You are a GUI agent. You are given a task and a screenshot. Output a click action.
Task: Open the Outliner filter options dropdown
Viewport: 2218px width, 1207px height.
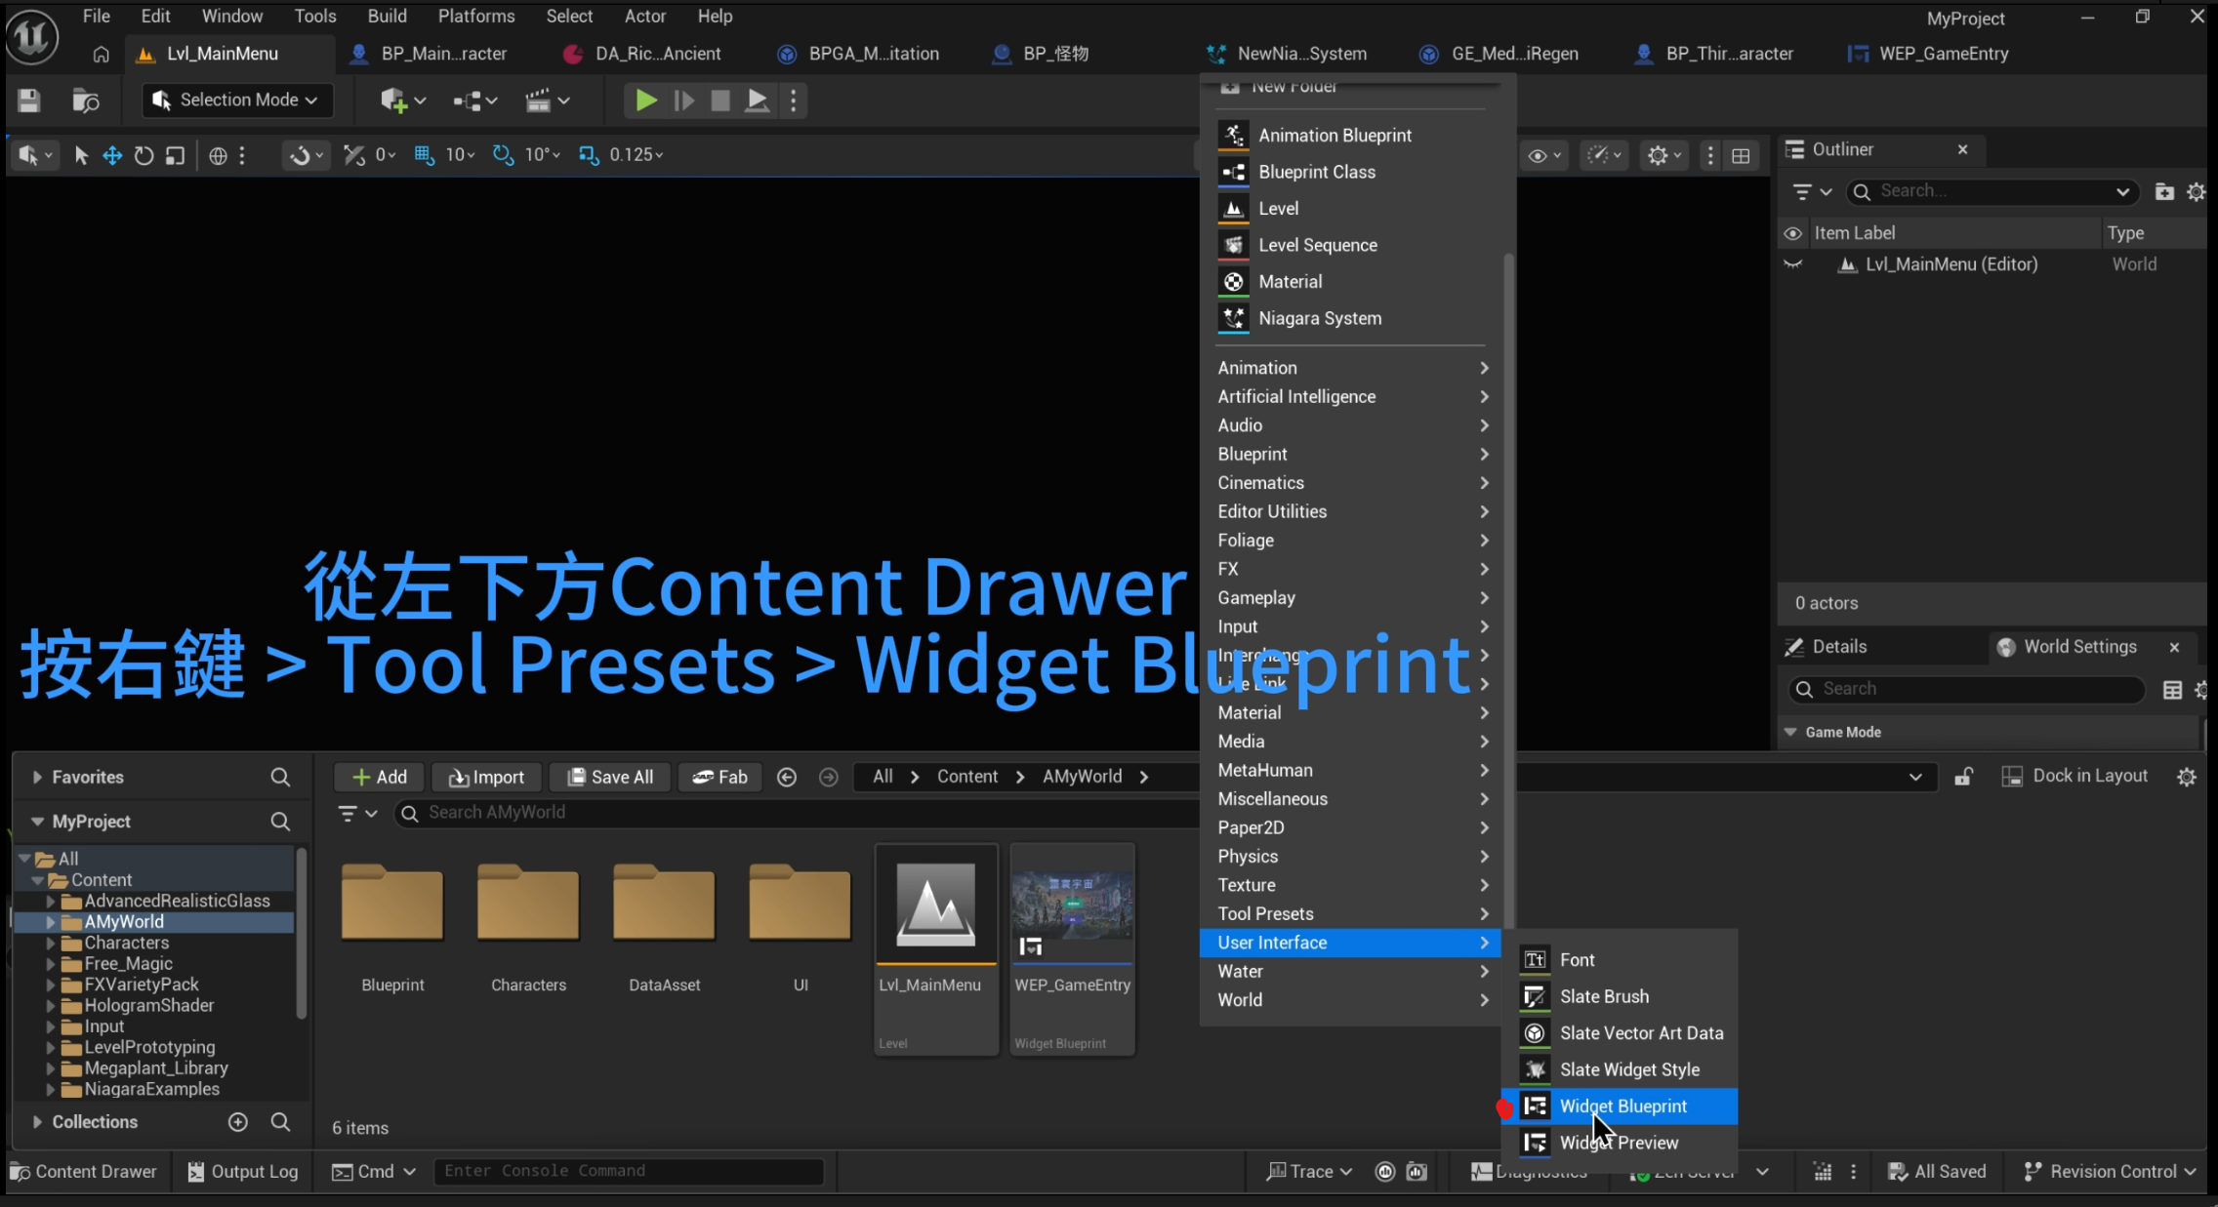tap(1811, 191)
